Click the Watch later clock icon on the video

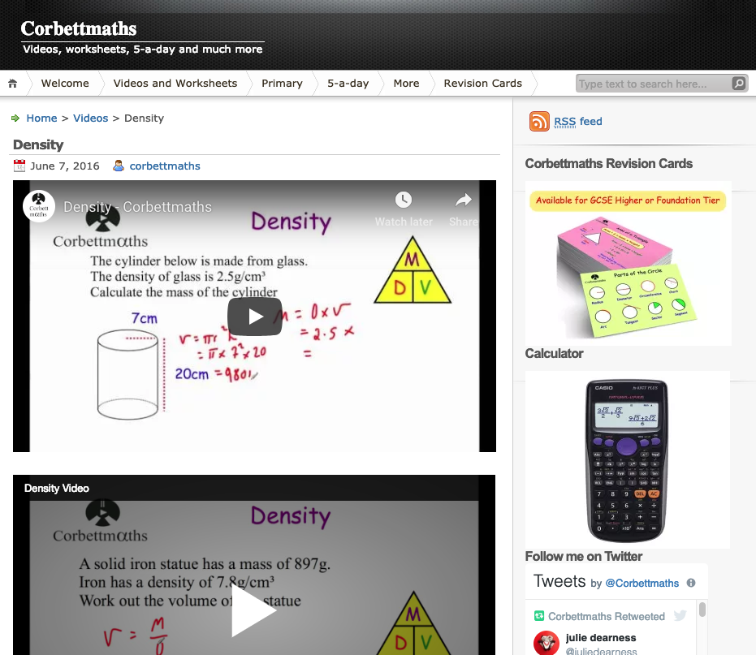404,200
